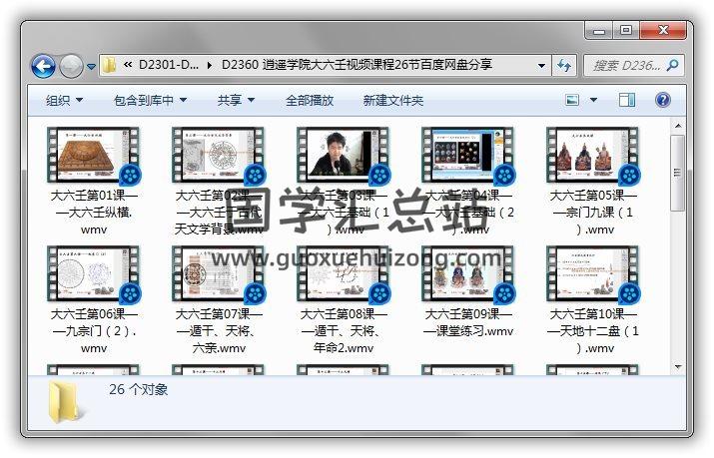Close the Explorer window
The width and height of the screenshot is (714, 458).
pos(662,31)
